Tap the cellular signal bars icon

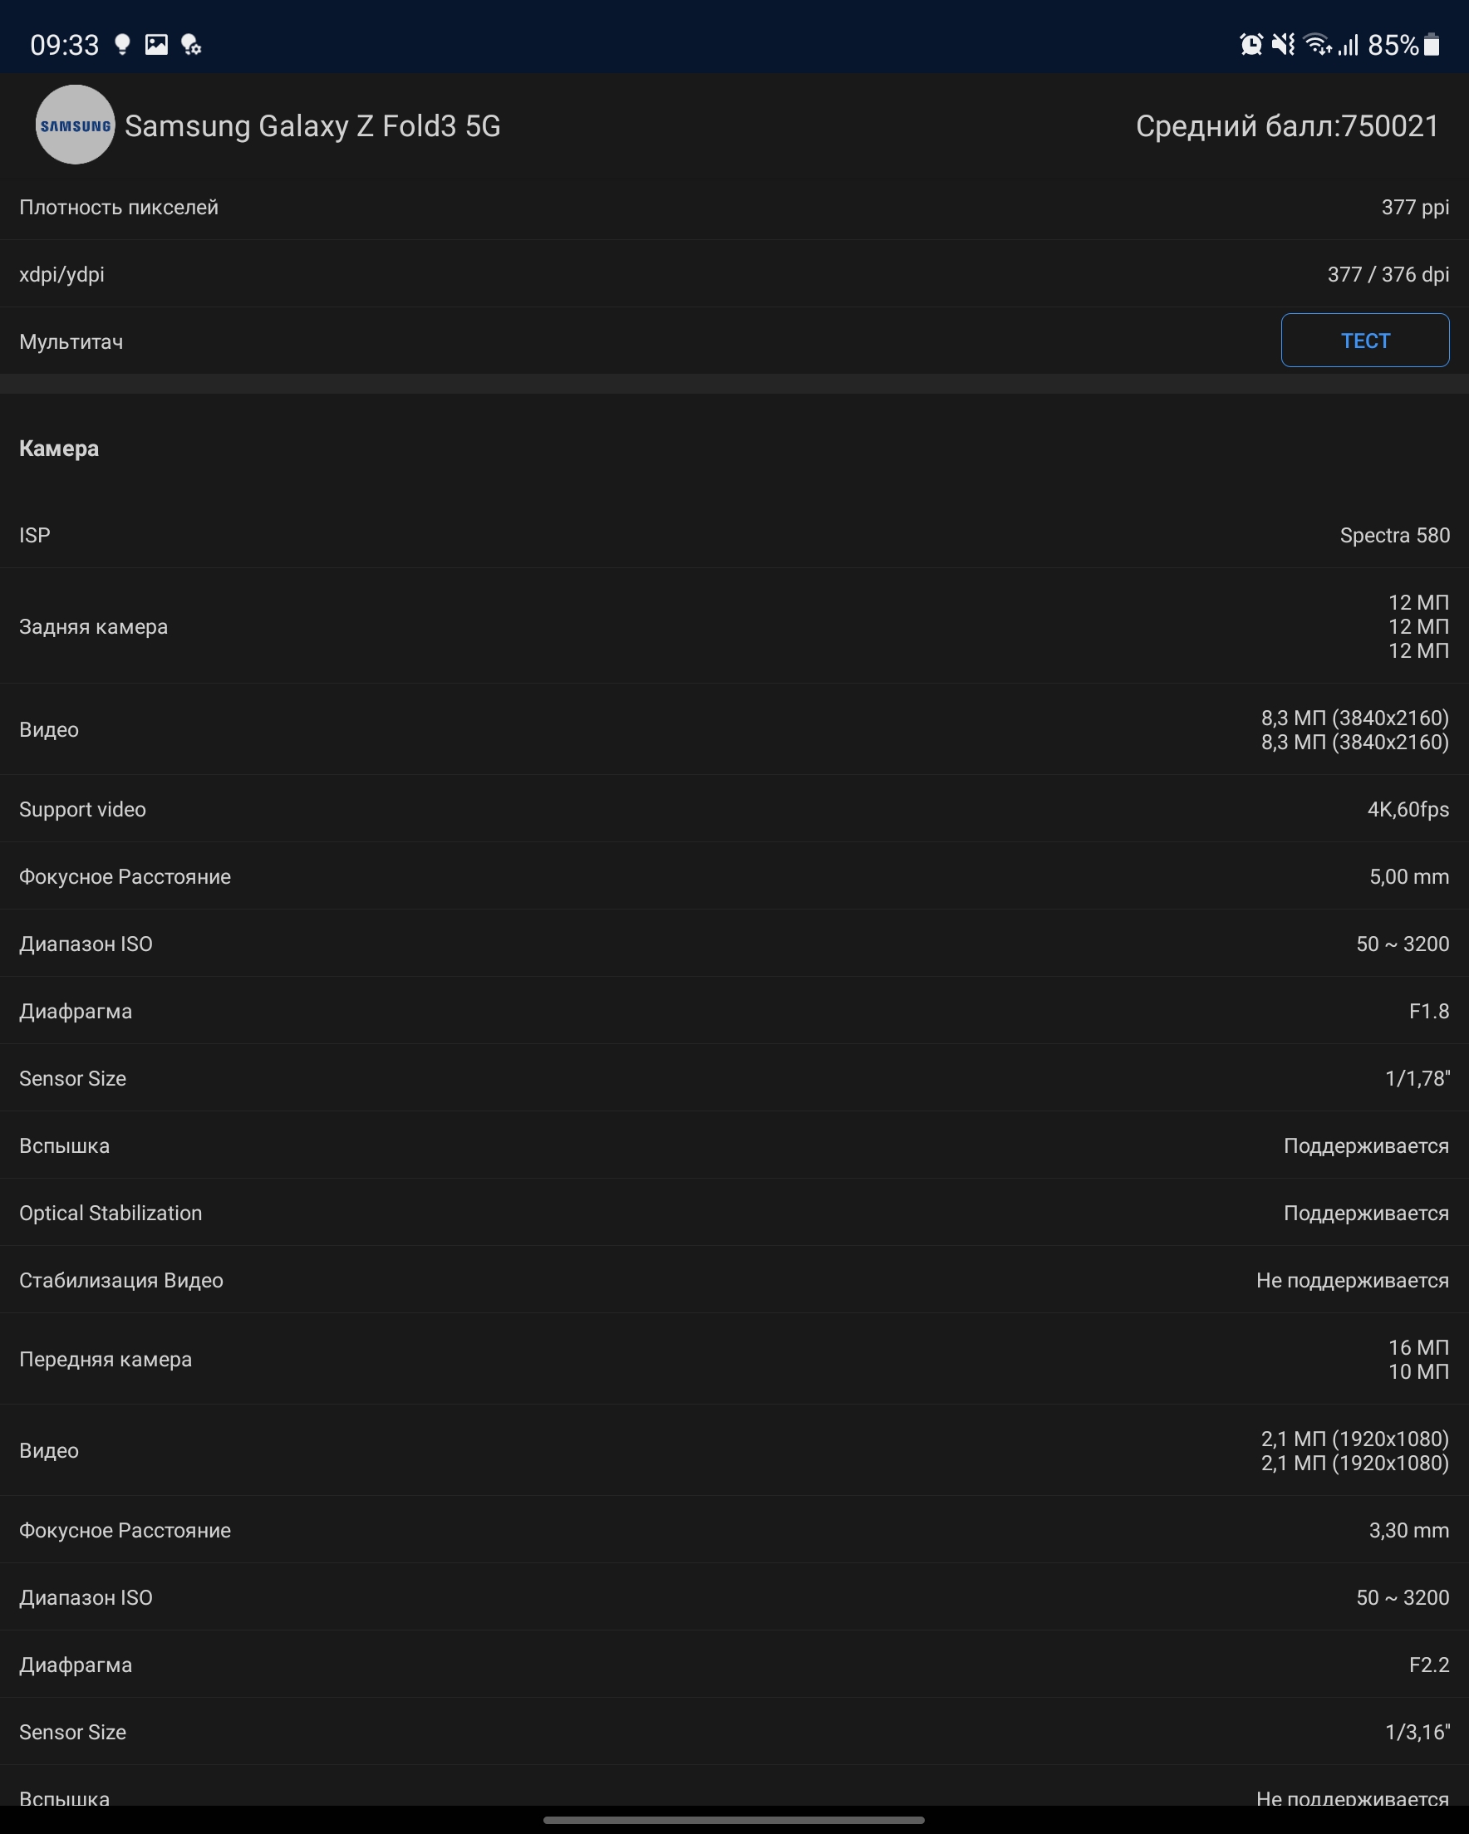(x=1349, y=44)
